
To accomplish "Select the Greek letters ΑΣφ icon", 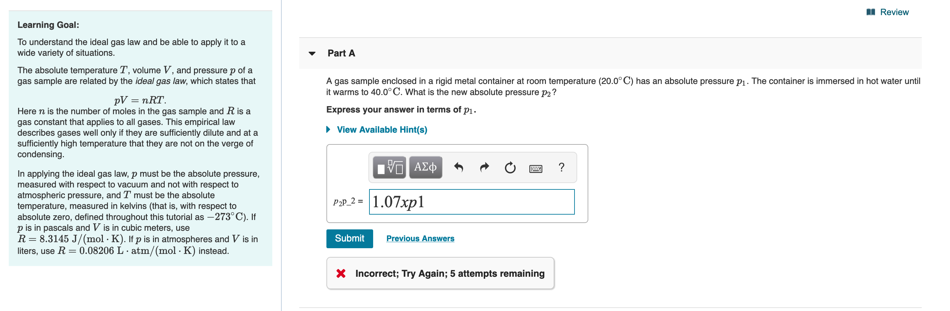I will [425, 168].
